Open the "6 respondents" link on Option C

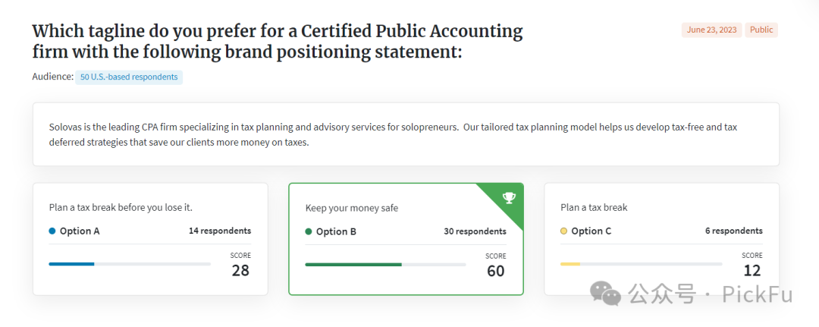click(733, 231)
